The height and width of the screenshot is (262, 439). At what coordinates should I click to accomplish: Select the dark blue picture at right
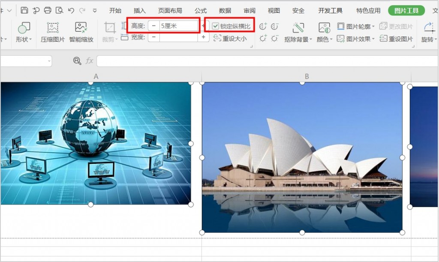[424, 147]
